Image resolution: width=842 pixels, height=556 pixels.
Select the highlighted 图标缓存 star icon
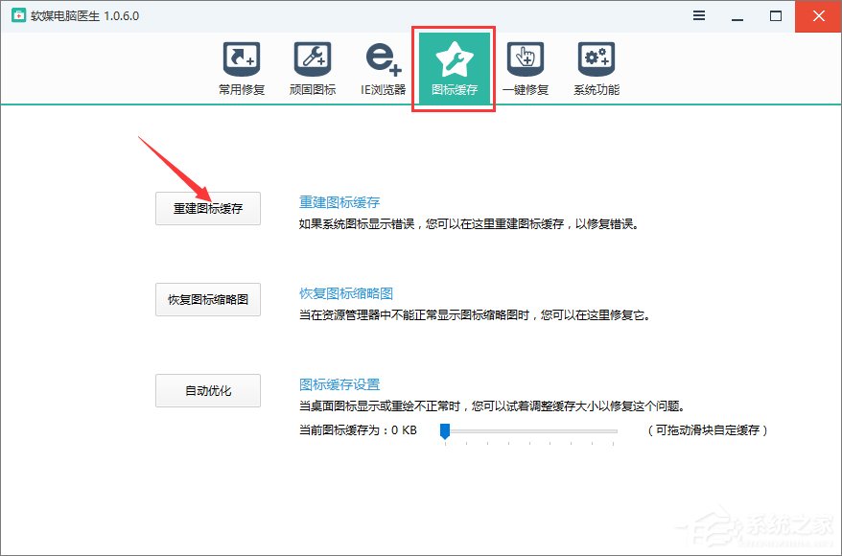pyautogui.click(x=453, y=60)
